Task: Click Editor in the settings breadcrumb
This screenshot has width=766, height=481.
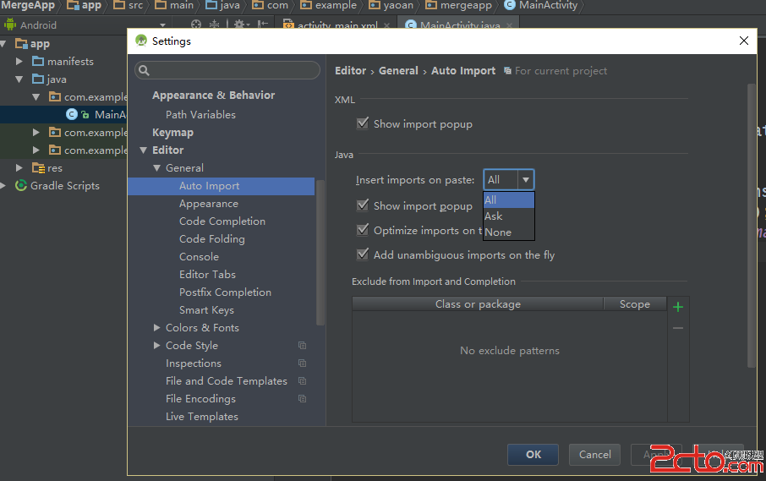Action: tap(350, 71)
